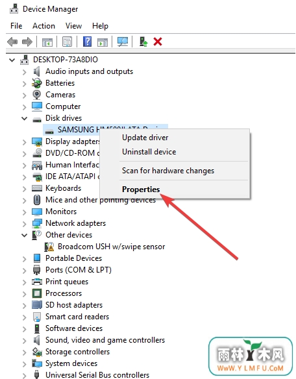Viewport: 296px width, 379px height.
Task: Open the Help question-mark toolbar icon
Action: (87, 42)
